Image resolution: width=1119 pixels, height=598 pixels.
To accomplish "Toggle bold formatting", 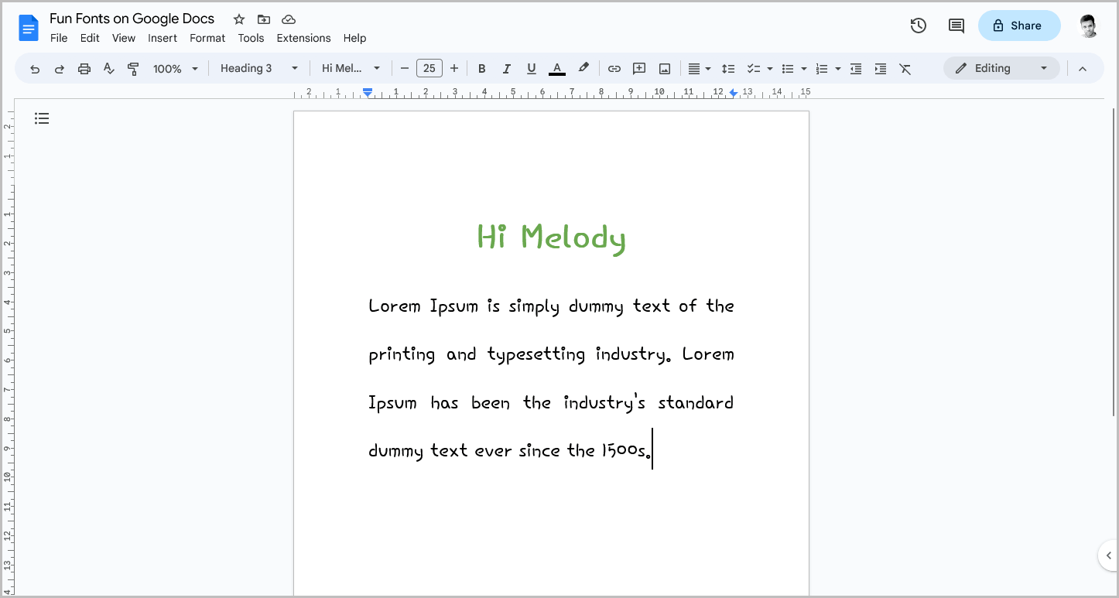I will pos(481,68).
